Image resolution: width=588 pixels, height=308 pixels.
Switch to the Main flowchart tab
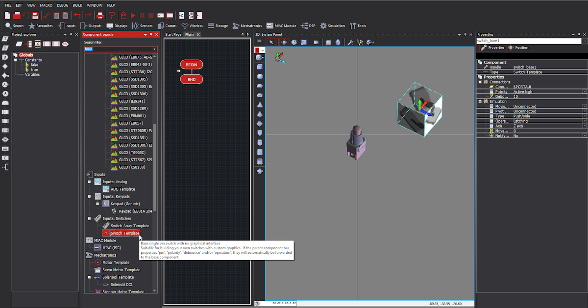click(190, 34)
